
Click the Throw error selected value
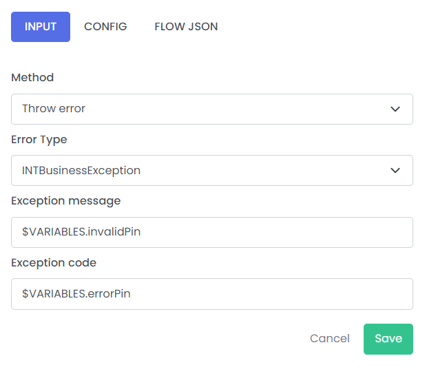(54, 109)
